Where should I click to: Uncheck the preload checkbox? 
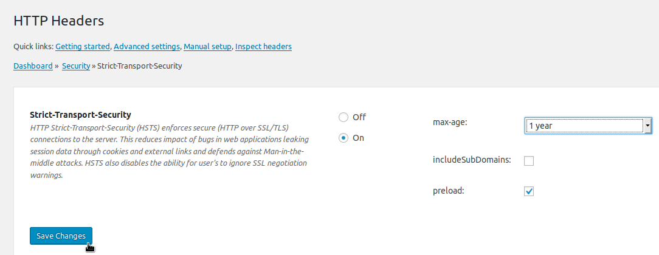tap(529, 191)
